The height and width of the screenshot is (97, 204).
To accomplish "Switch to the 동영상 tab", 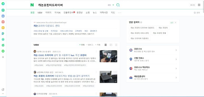I will click(x=80, y=13).
